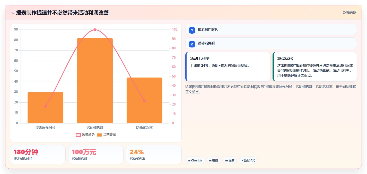Toggle the 改善趋势 legend item
The width and height of the screenshot is (367, 174).
tap(85, 135)
